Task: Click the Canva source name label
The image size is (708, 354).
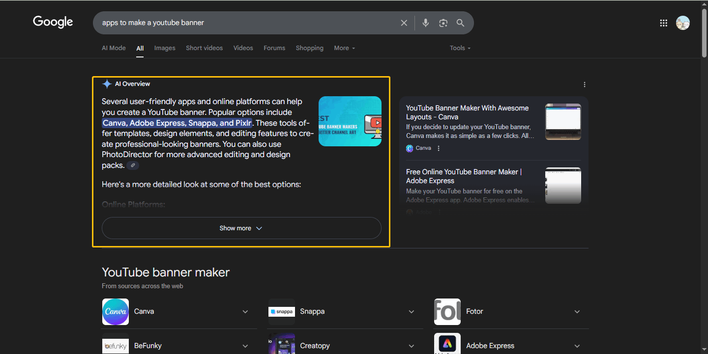Action: pyautogui.click(x=423, y=148)
